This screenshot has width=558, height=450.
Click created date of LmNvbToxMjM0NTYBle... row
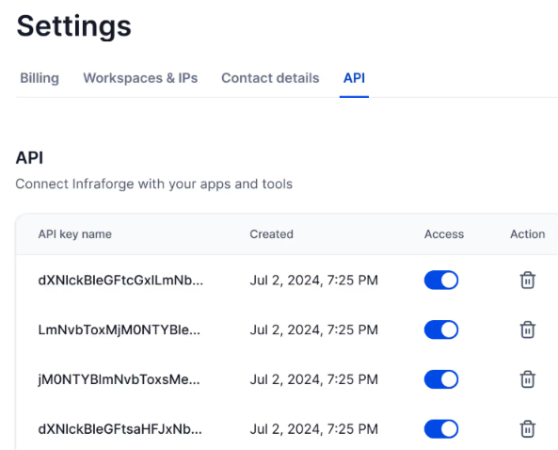(x=313, y=330)
